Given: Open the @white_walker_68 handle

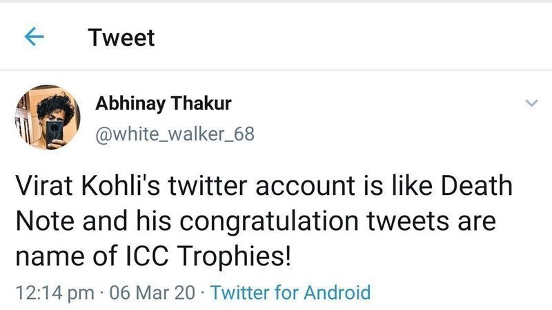Looking at the screenshot, I should tap(175, 134).
